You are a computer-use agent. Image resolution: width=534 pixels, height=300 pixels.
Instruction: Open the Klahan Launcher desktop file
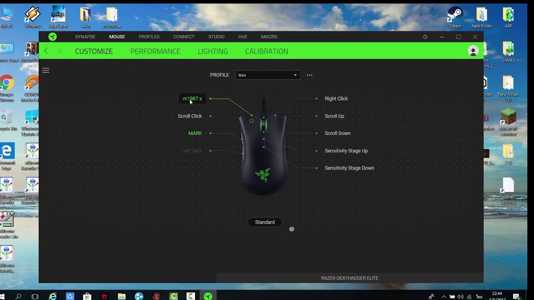pyautogui.click(x=508, y=191)
